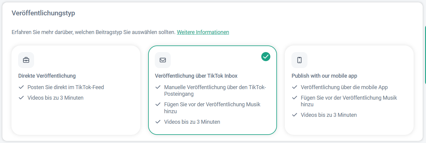
Task: Click the text 'Manuelle Veröffentlichung über den TikTok-Posteingang'
Action: (x=215, y=90)
